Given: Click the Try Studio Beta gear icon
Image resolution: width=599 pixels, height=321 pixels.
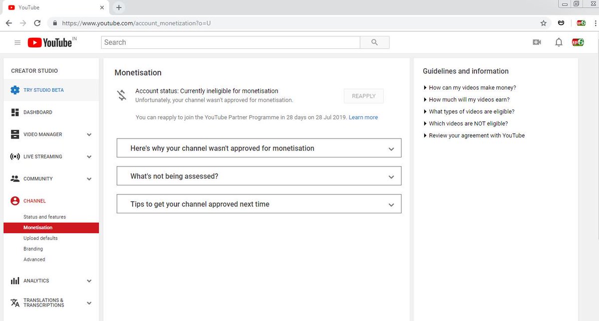Looking at the screenshot, I should pos(15,90).
